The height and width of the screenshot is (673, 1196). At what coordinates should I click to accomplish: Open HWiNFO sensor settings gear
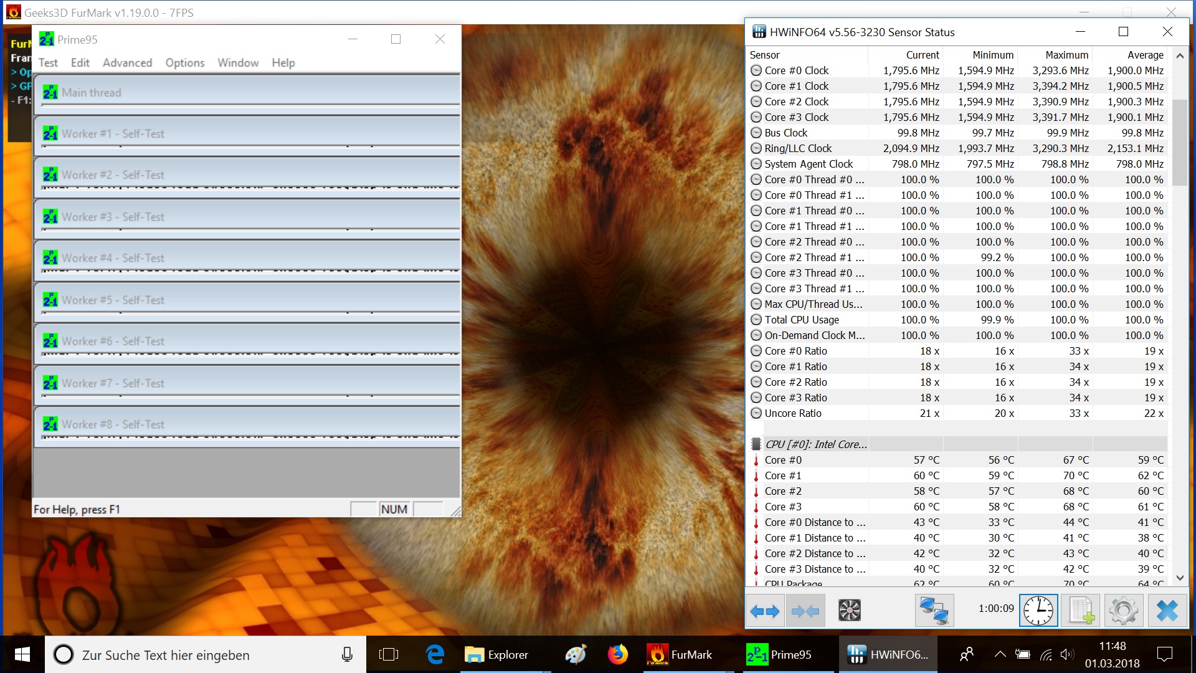[x=1124, y=611]
